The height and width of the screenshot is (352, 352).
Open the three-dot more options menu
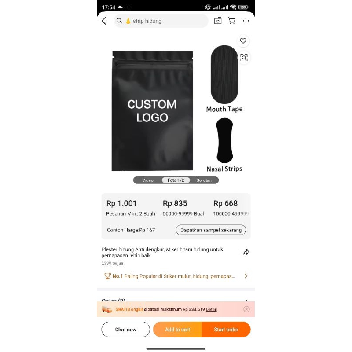pos(246,21)
